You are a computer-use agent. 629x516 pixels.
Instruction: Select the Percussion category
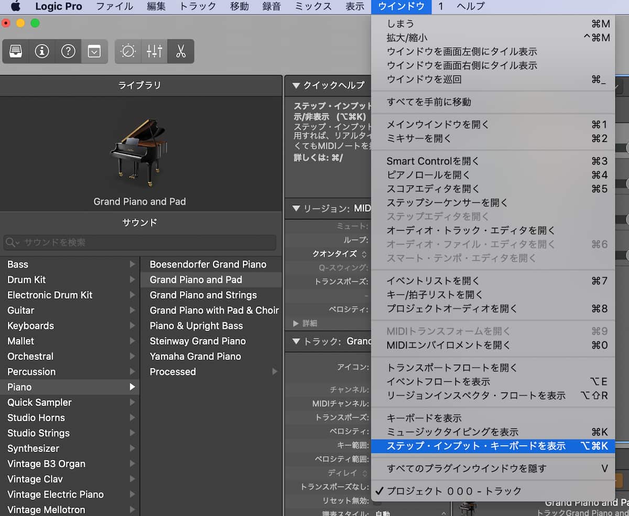pyautogui.click(x=70, y=371)
